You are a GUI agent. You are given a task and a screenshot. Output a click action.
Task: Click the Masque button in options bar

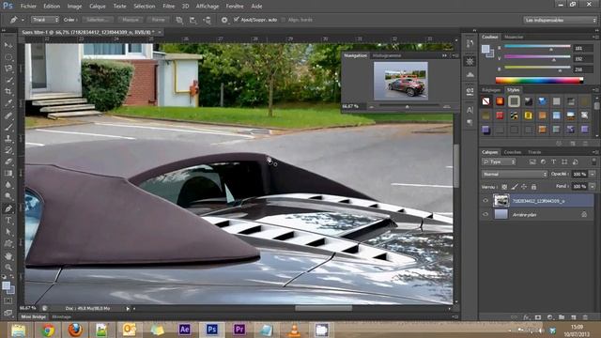click(131, 20)
